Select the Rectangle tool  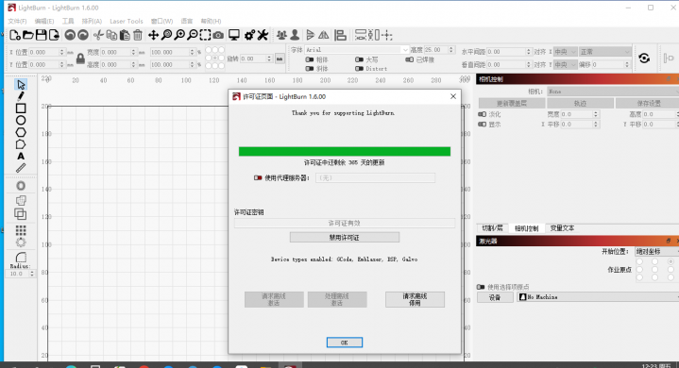[21, 109]
